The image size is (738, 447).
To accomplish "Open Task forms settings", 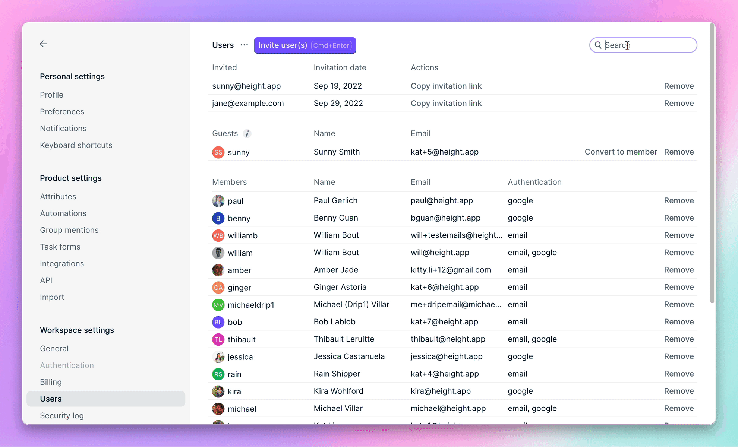I will (60, 247).
